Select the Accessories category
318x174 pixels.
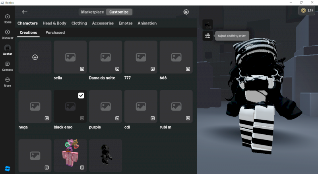103,23
